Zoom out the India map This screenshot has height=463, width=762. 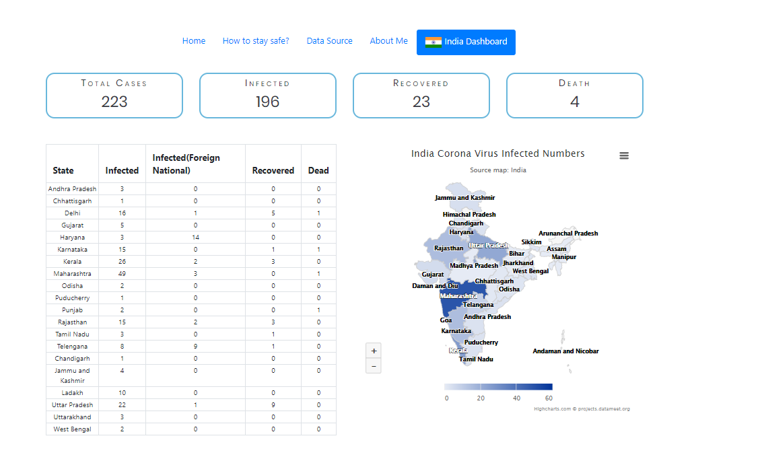pyautogui.click(x=373, y=366)
